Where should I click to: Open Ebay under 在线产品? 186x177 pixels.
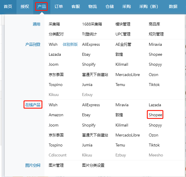tap(86, 115)
